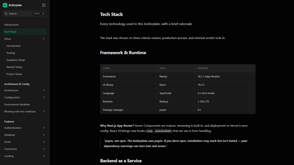
Task: Open the Project Setup page
Action: pos(26,74)
